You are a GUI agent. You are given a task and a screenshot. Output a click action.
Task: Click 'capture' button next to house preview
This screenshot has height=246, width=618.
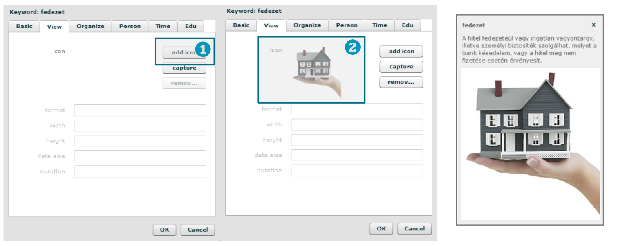[401, 67]
